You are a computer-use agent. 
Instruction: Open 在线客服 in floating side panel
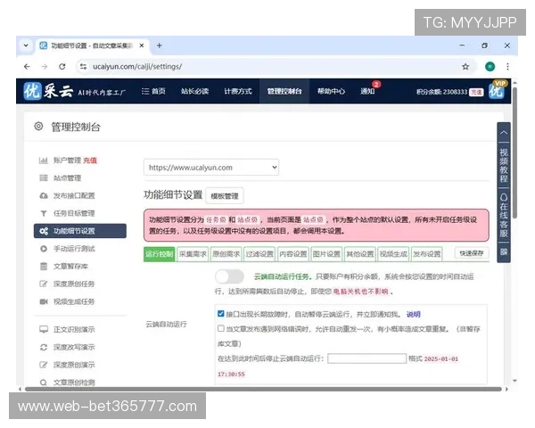(x=504, y=216)
